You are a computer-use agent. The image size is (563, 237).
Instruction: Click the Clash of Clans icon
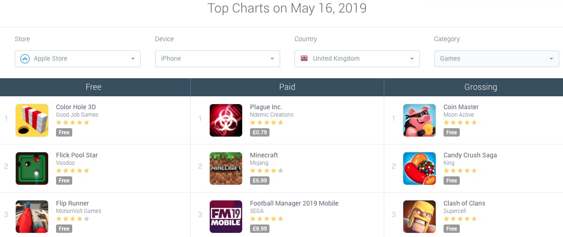pyautogui.click(x=419, y=217)
